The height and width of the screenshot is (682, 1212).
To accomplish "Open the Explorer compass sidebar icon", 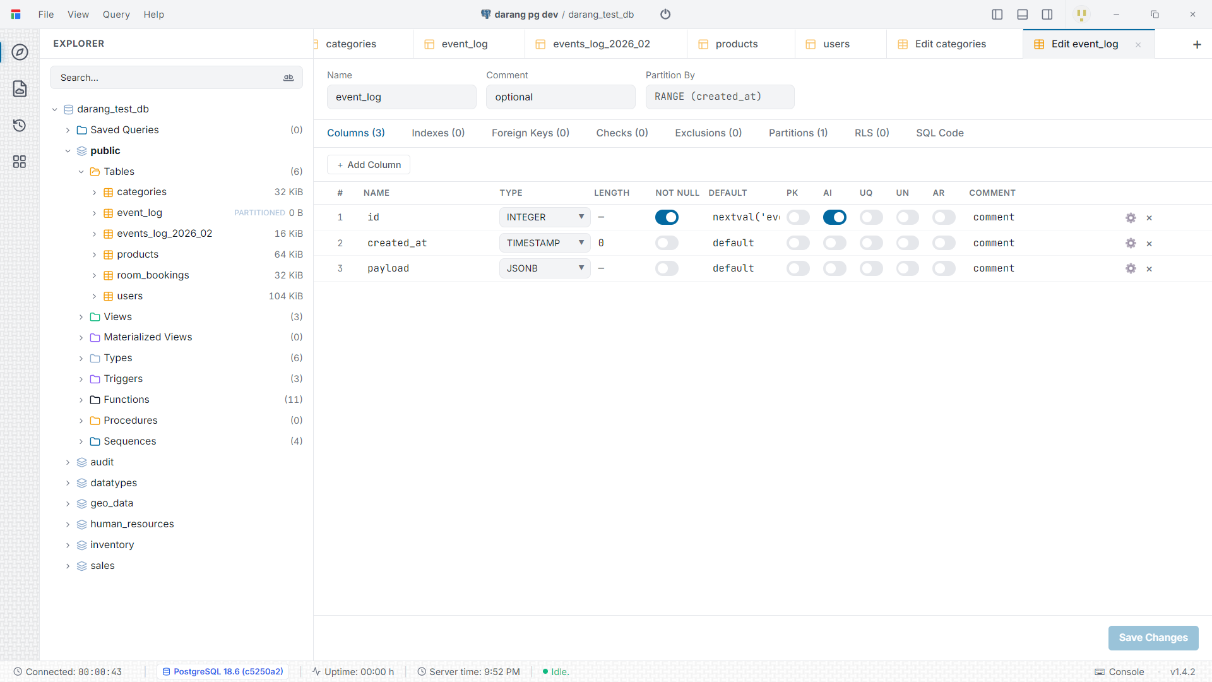I will pyautogui.click(x=20, y=52).
